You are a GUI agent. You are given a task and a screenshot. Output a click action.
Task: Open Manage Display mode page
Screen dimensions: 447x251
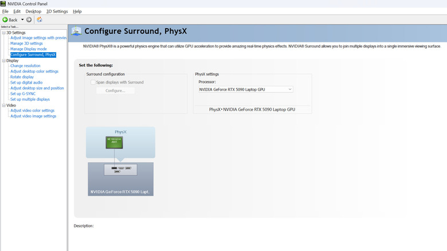pyautogui.click(x=29, y=49)
